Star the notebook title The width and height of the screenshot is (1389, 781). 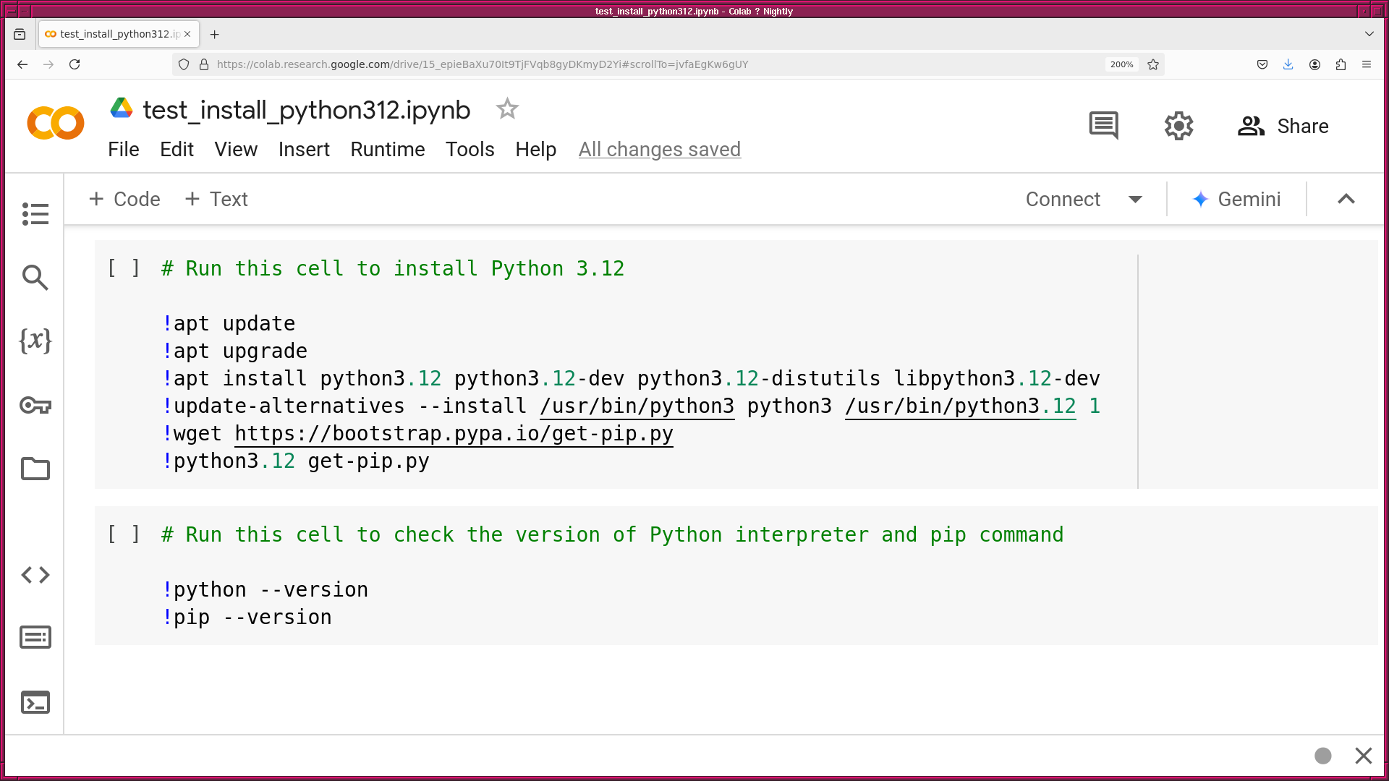click(507, 109)
